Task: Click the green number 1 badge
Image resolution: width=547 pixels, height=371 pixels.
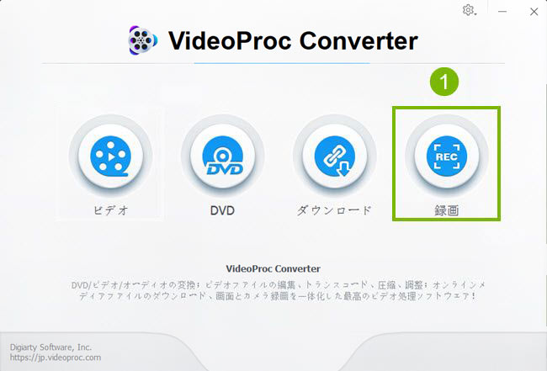Action: tap(444, 82)
